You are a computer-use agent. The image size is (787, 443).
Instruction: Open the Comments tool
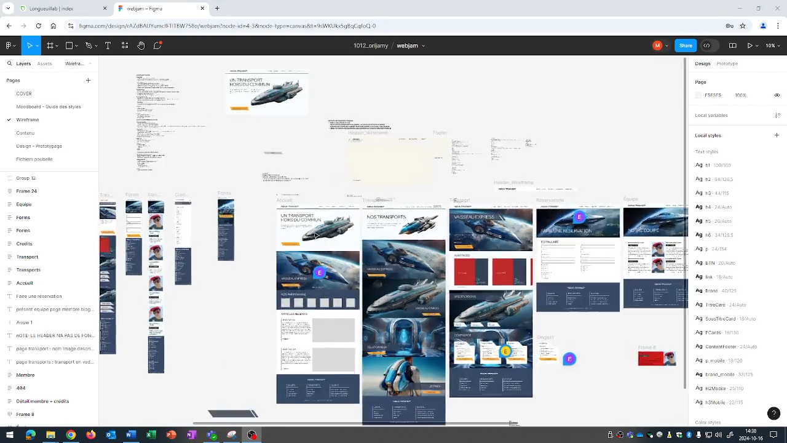(157, 46)
